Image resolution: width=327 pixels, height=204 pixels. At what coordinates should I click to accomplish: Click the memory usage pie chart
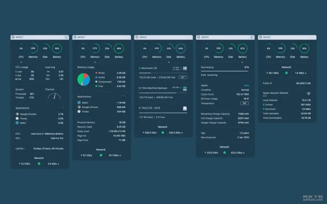[84, 79]
